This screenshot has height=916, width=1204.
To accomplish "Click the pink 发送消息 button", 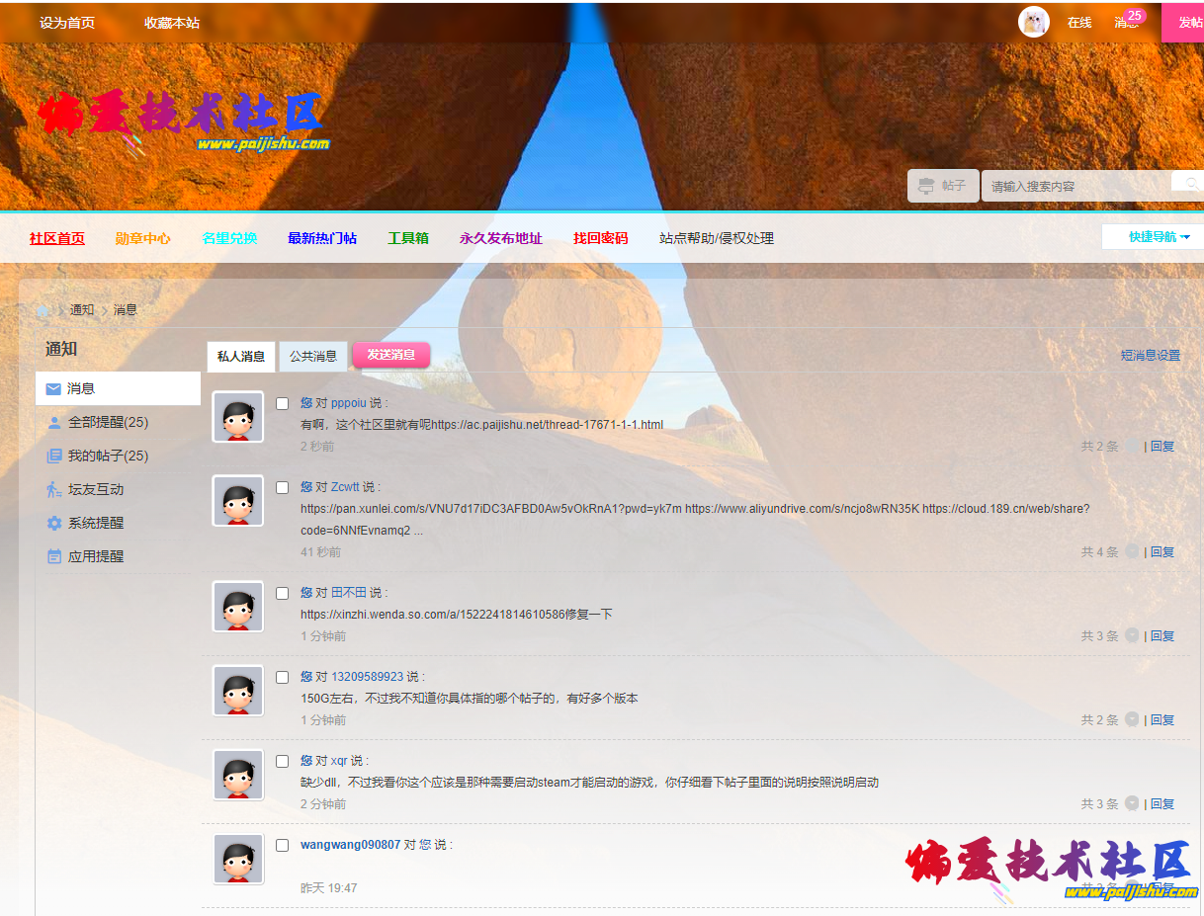I will pos(390,354).
